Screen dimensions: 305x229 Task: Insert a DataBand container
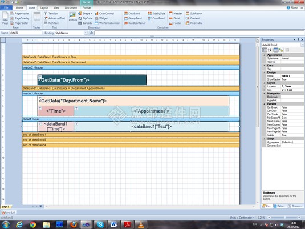132,14
